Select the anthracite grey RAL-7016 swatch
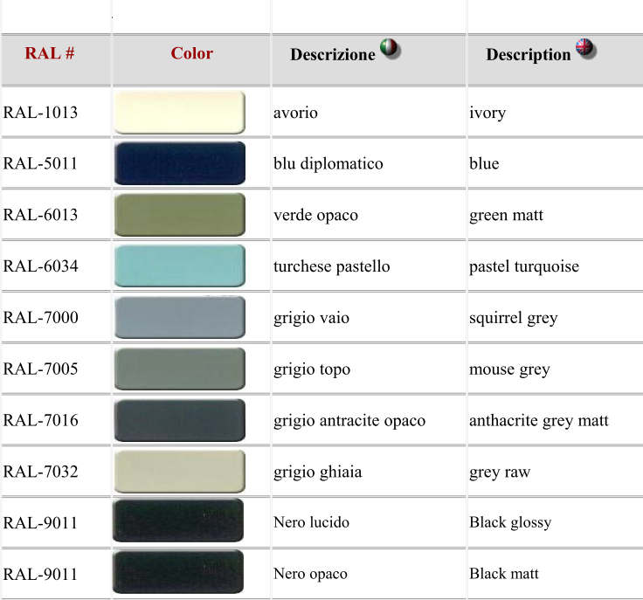The image size is (643, 600). point(180,420)
